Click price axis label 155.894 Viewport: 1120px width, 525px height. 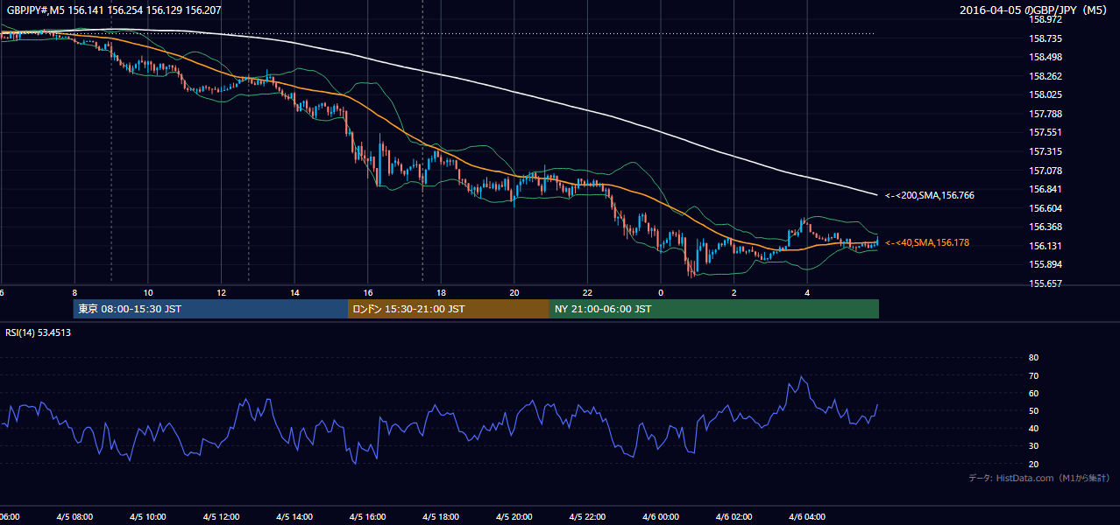click(x=1045, y=264)
